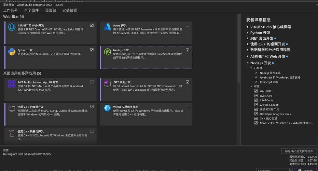Click JavaScript 和 TypeScript 语言支持 item
Image resolution: width=318 pixels, height=171 pixels.
coord(280,77)
